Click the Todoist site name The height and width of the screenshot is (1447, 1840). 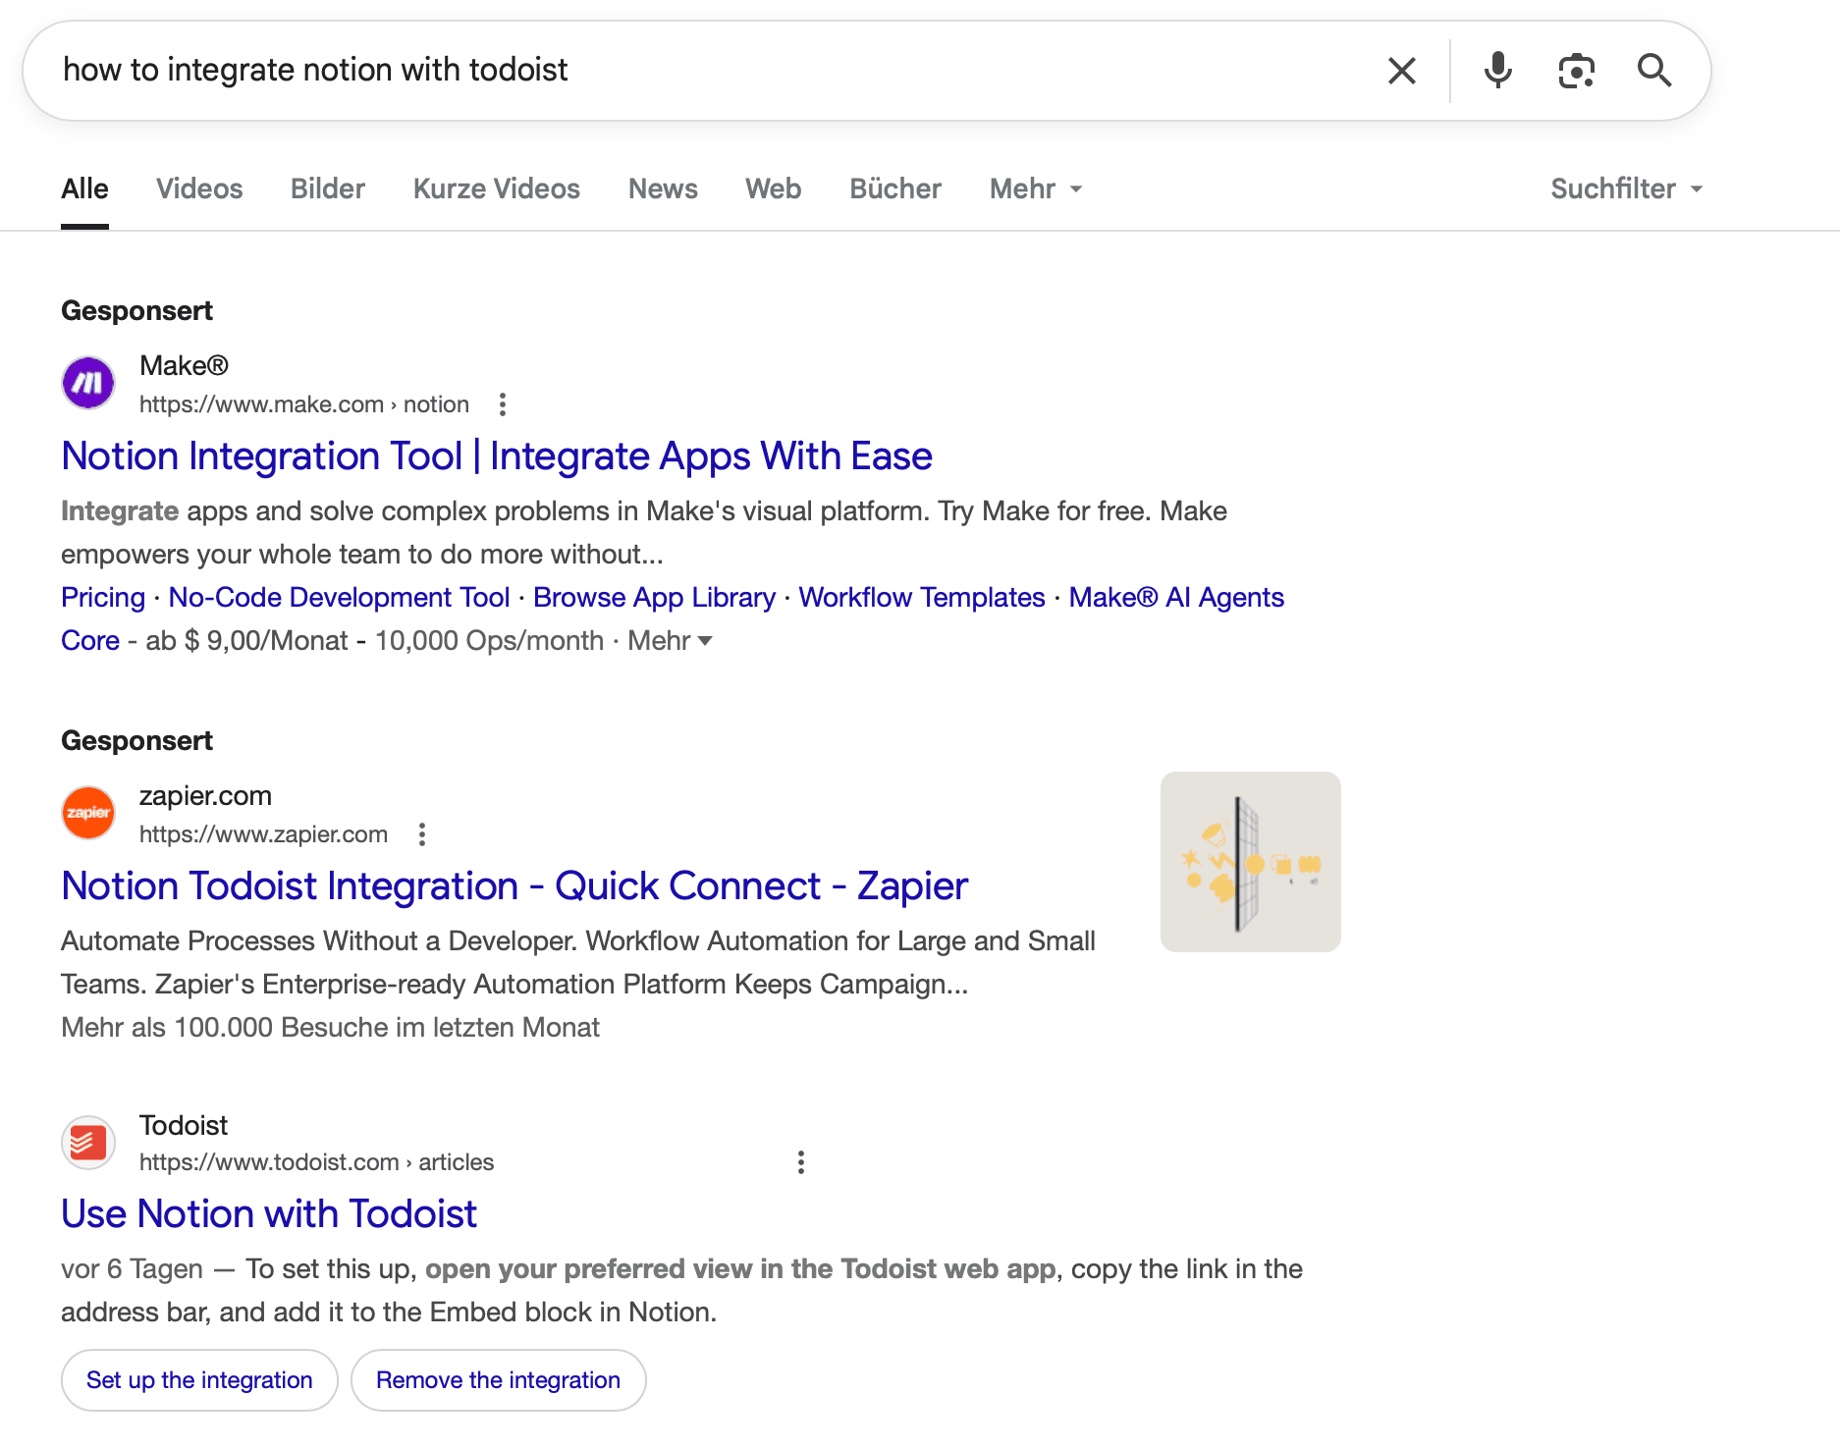184,1126
